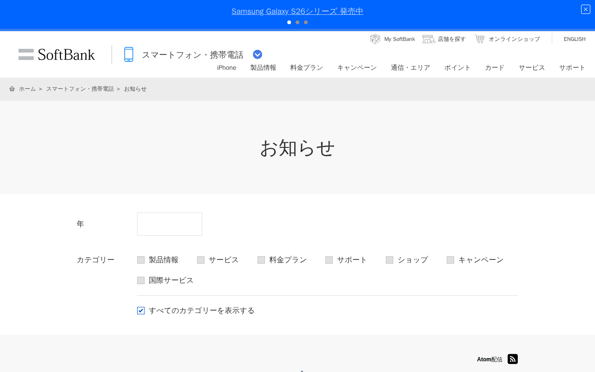Open the My SoftBank link text
The width and height of the screenshot is (595, 372).
(400, 39)
